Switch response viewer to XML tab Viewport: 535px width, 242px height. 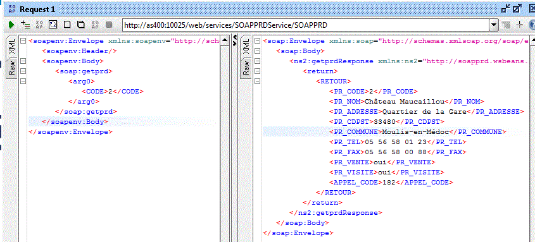246,46
